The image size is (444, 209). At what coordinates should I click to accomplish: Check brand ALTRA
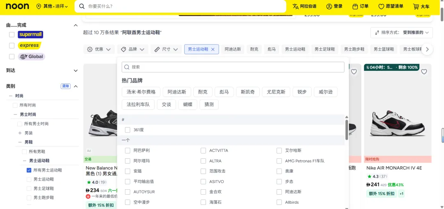(203, 161)
